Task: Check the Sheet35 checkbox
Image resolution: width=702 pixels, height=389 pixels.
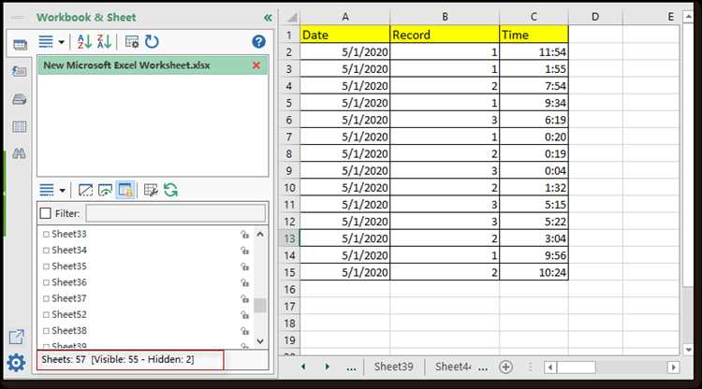Action: coord(46,267)
